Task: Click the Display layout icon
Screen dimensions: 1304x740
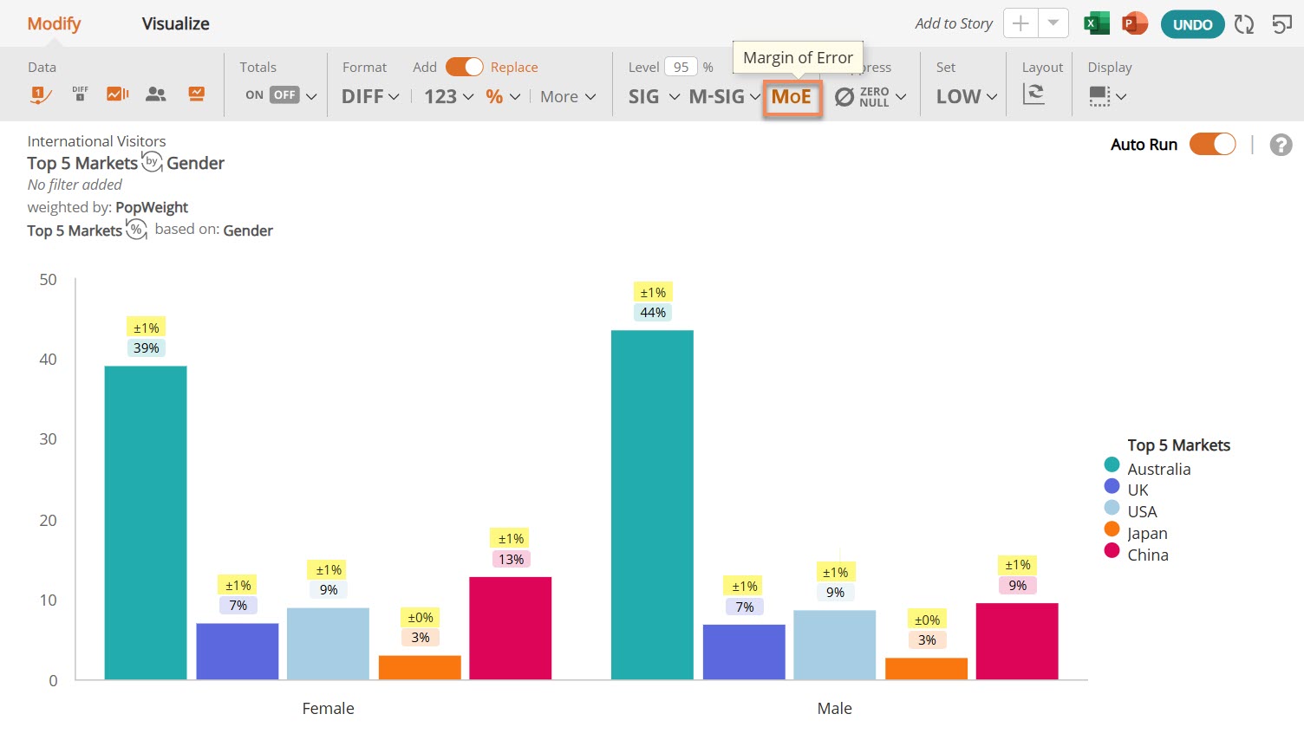Action: pyautogui.click(x=1099, y=95)
